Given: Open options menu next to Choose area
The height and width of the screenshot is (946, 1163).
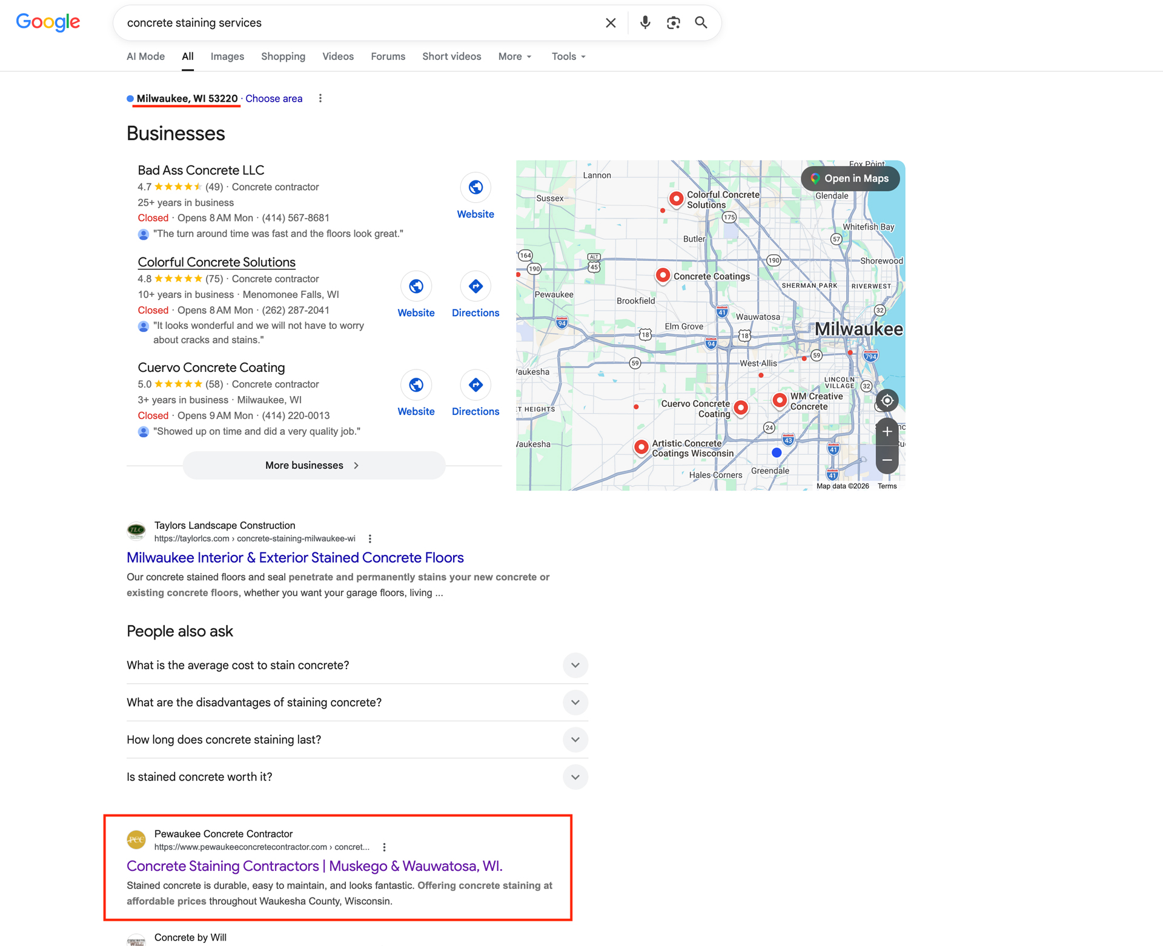Looking at the screenshot, I should point(320,99).
